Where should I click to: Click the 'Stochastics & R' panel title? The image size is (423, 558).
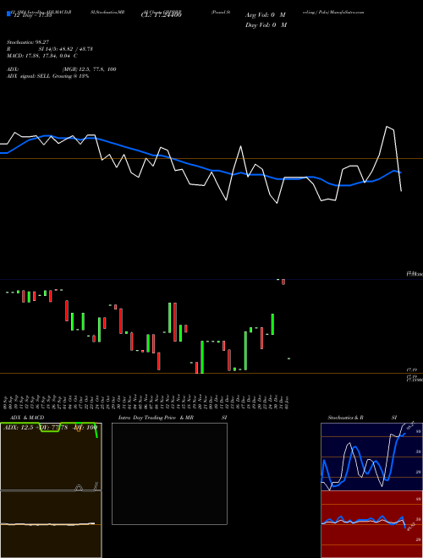click(346, 418)
